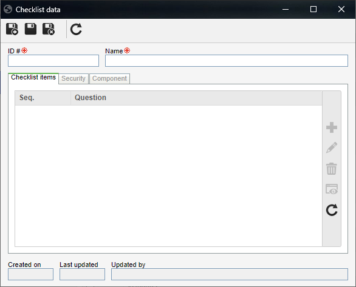Image resolution: width=356 pixels, height=287 pixels.
Task: Switch to the Security tab
Action: click(x=74, y=78)
